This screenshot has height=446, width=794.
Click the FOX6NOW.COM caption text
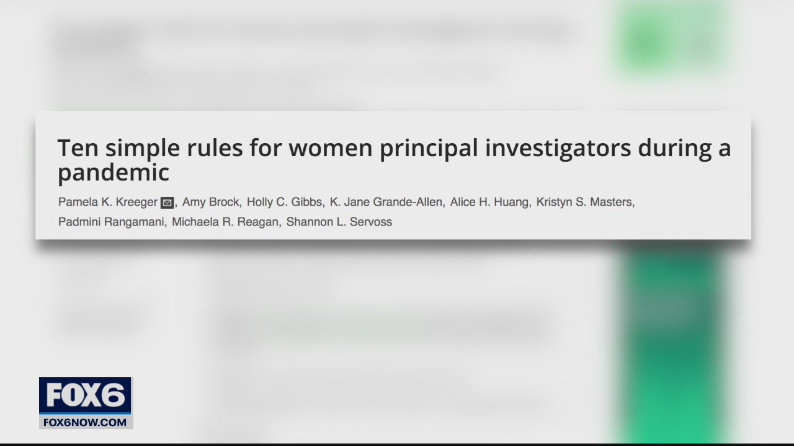pos(86,422)
